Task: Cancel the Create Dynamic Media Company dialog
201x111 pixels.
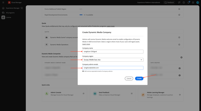Action: [x=129, y=78]
